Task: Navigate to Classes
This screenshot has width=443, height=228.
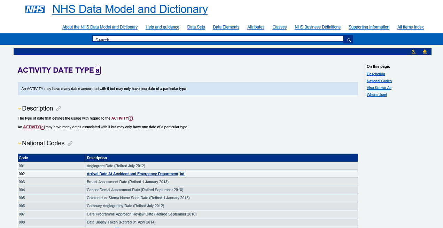Action: point(279,27)
